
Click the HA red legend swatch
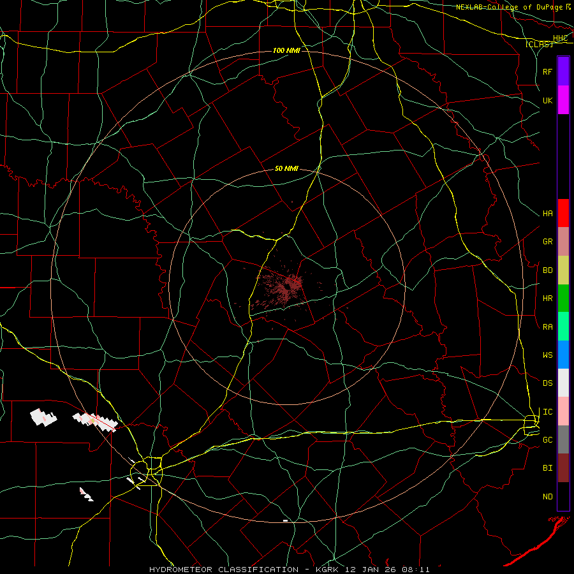click(563, 213)
